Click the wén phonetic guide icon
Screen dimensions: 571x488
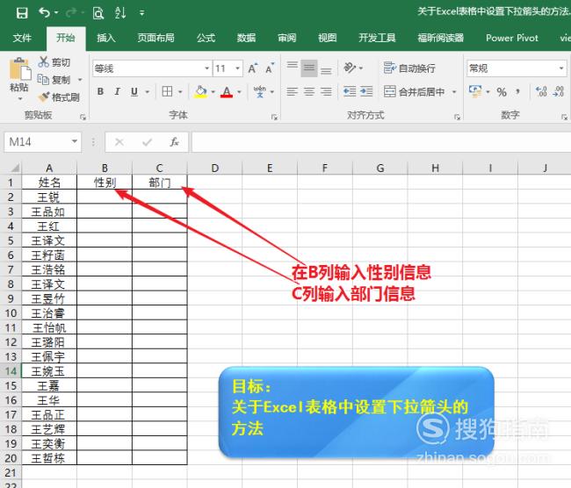[x=260, y=91]
